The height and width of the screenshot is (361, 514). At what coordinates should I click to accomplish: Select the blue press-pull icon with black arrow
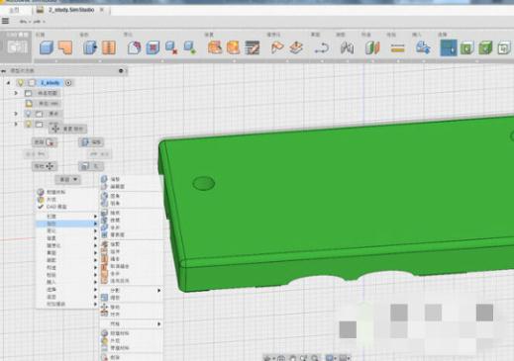point(90,47)
